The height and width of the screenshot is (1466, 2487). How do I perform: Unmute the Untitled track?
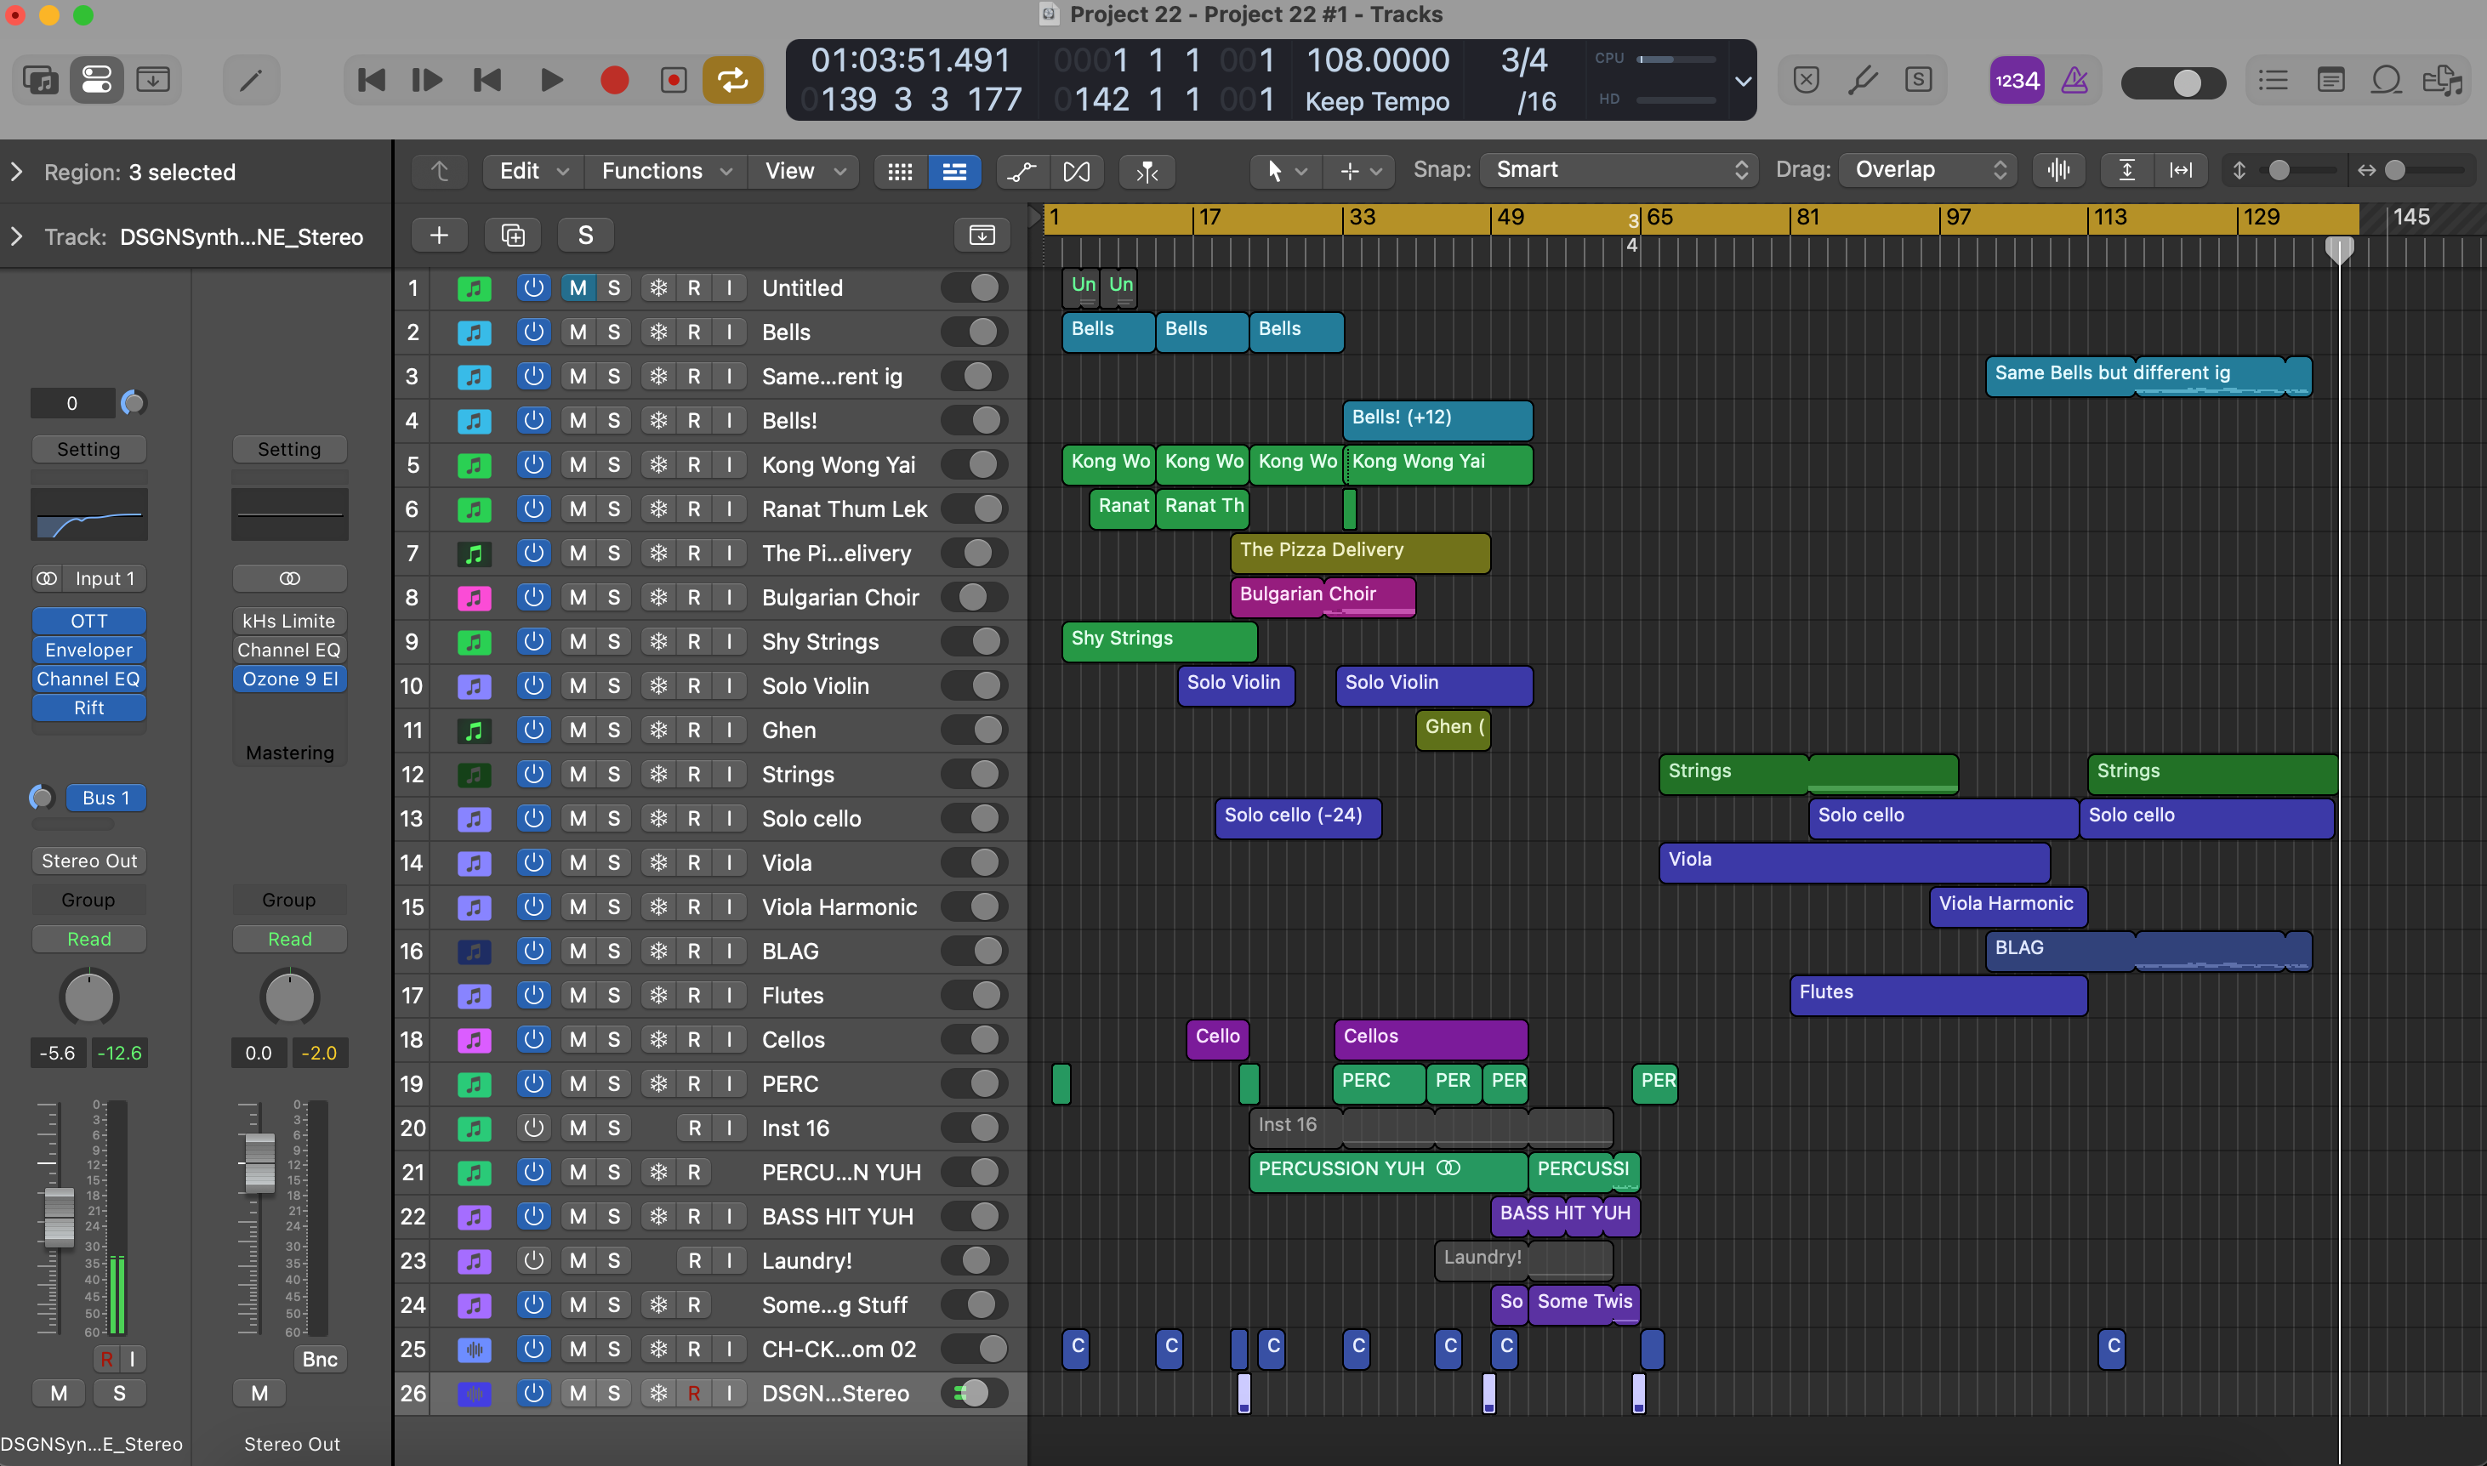point(578,287)
